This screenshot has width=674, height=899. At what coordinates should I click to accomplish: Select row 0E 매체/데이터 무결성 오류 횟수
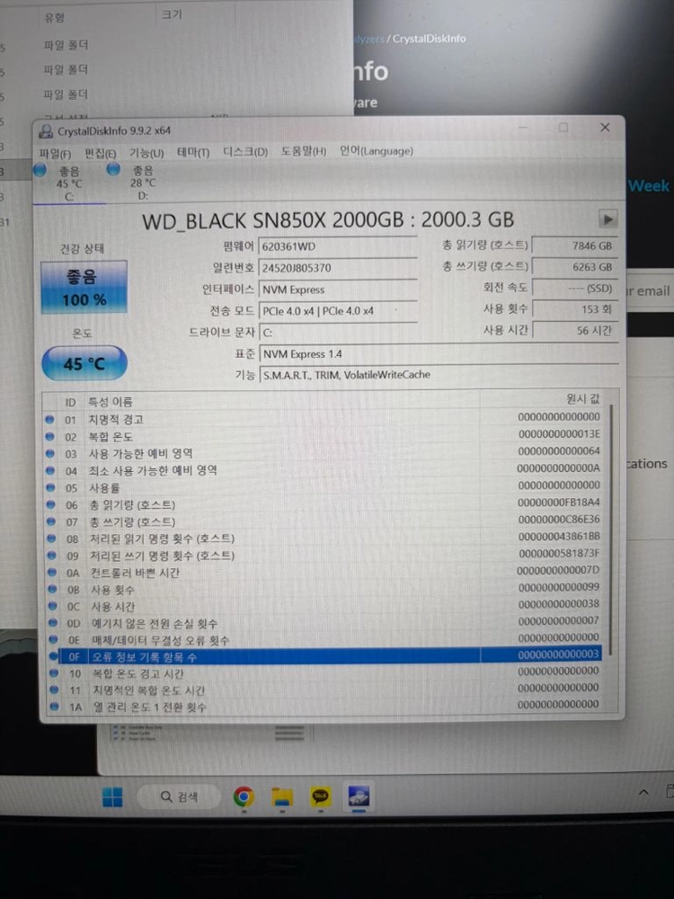click(x=323, y=638)
